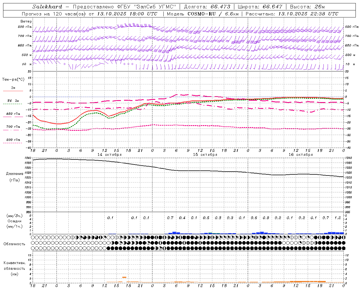
Task: Click the 14 октября date label
Action: [109, 155]
